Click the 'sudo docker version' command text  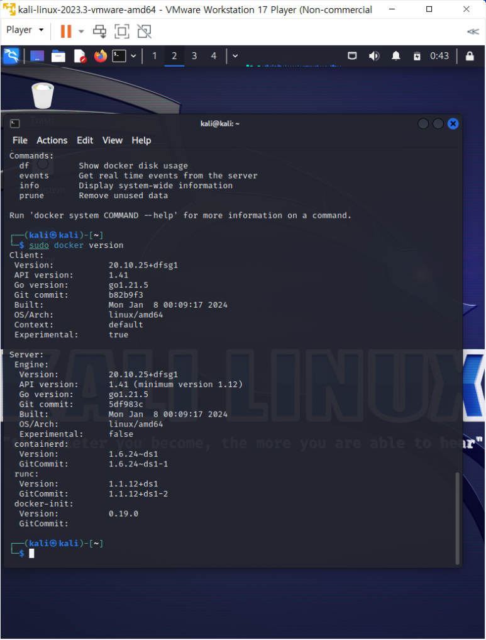pos(76,245)
